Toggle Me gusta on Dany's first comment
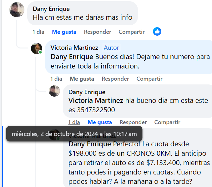This screenshot has height=187, width=212. point(64,32)
